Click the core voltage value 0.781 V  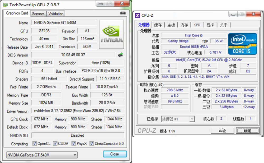pyautogui.click(x=215, y=52)
